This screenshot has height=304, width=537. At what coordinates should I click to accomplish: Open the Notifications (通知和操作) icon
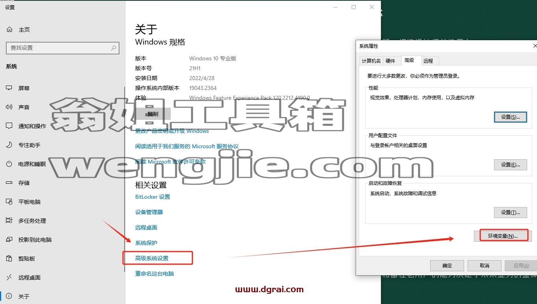9,126
